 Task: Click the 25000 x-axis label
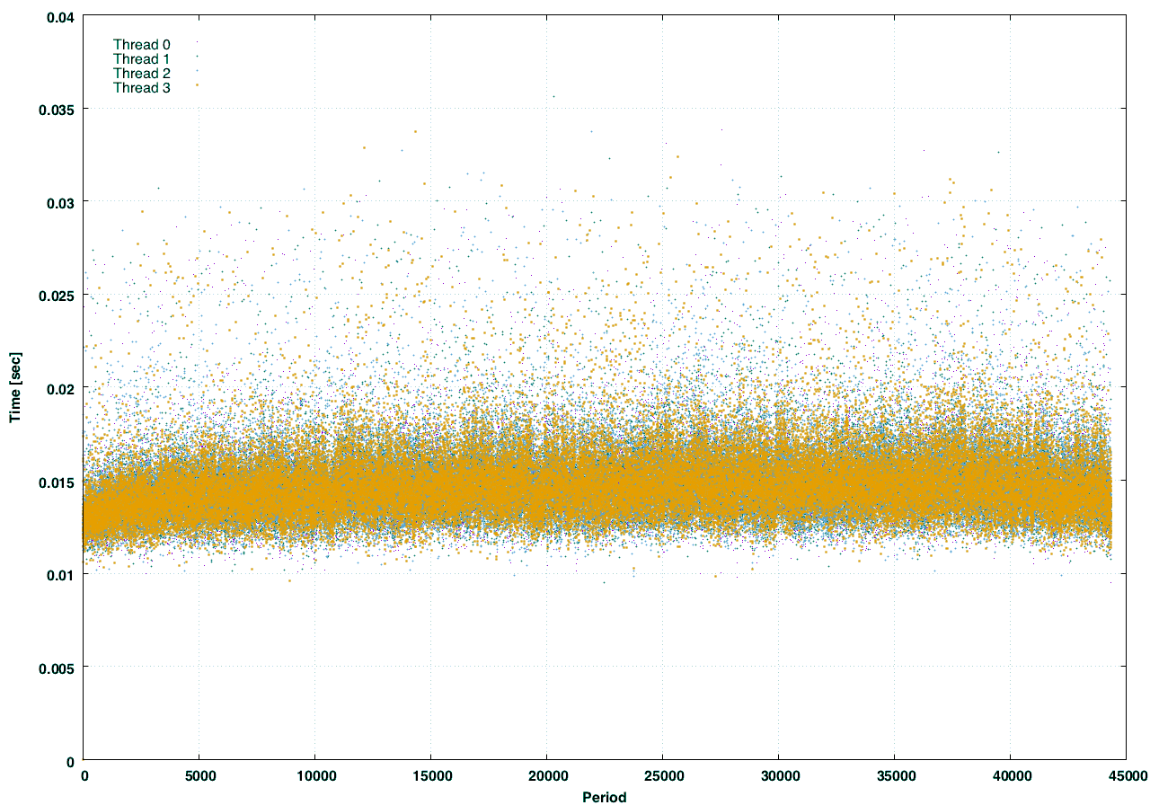tap(662, 775)
